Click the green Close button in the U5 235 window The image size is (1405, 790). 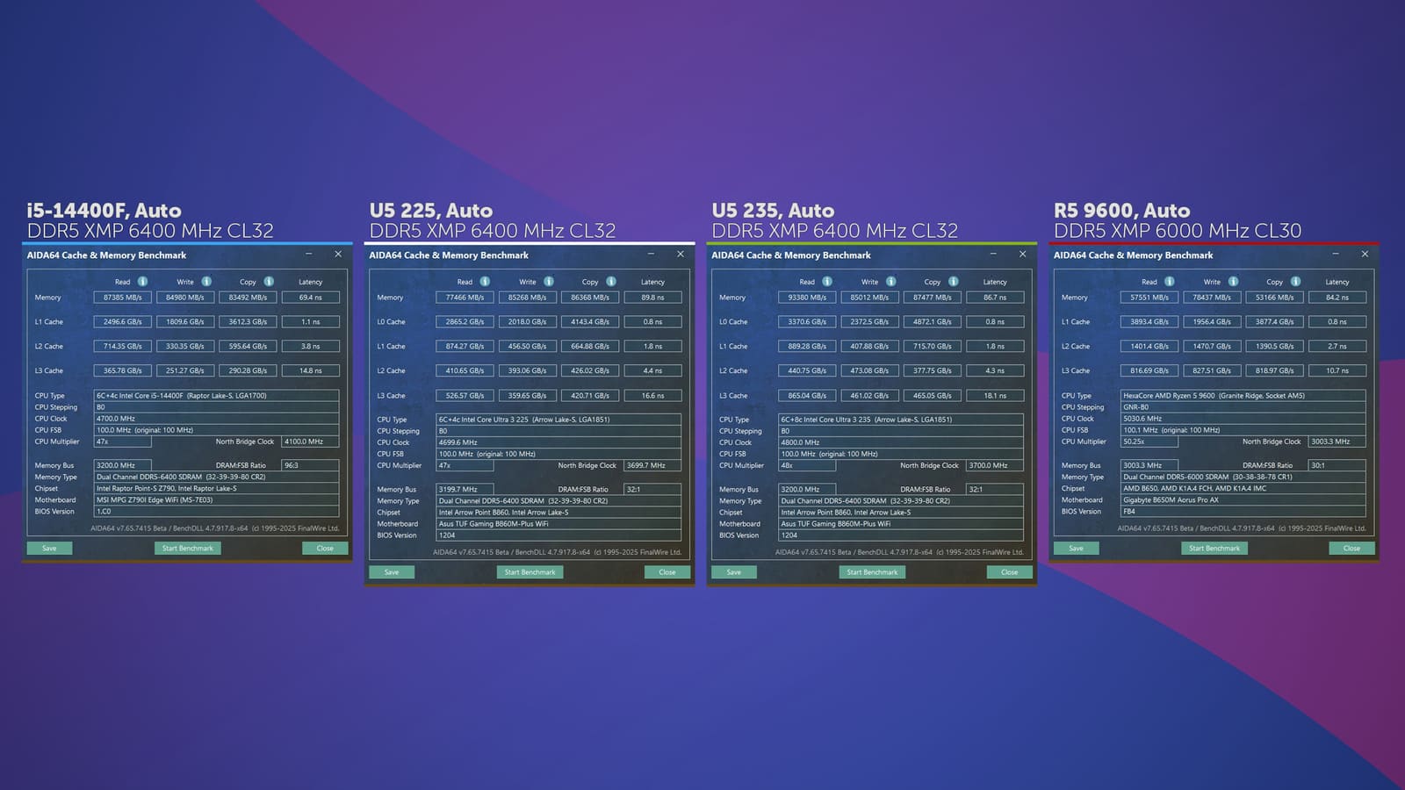coord(1010,572)
